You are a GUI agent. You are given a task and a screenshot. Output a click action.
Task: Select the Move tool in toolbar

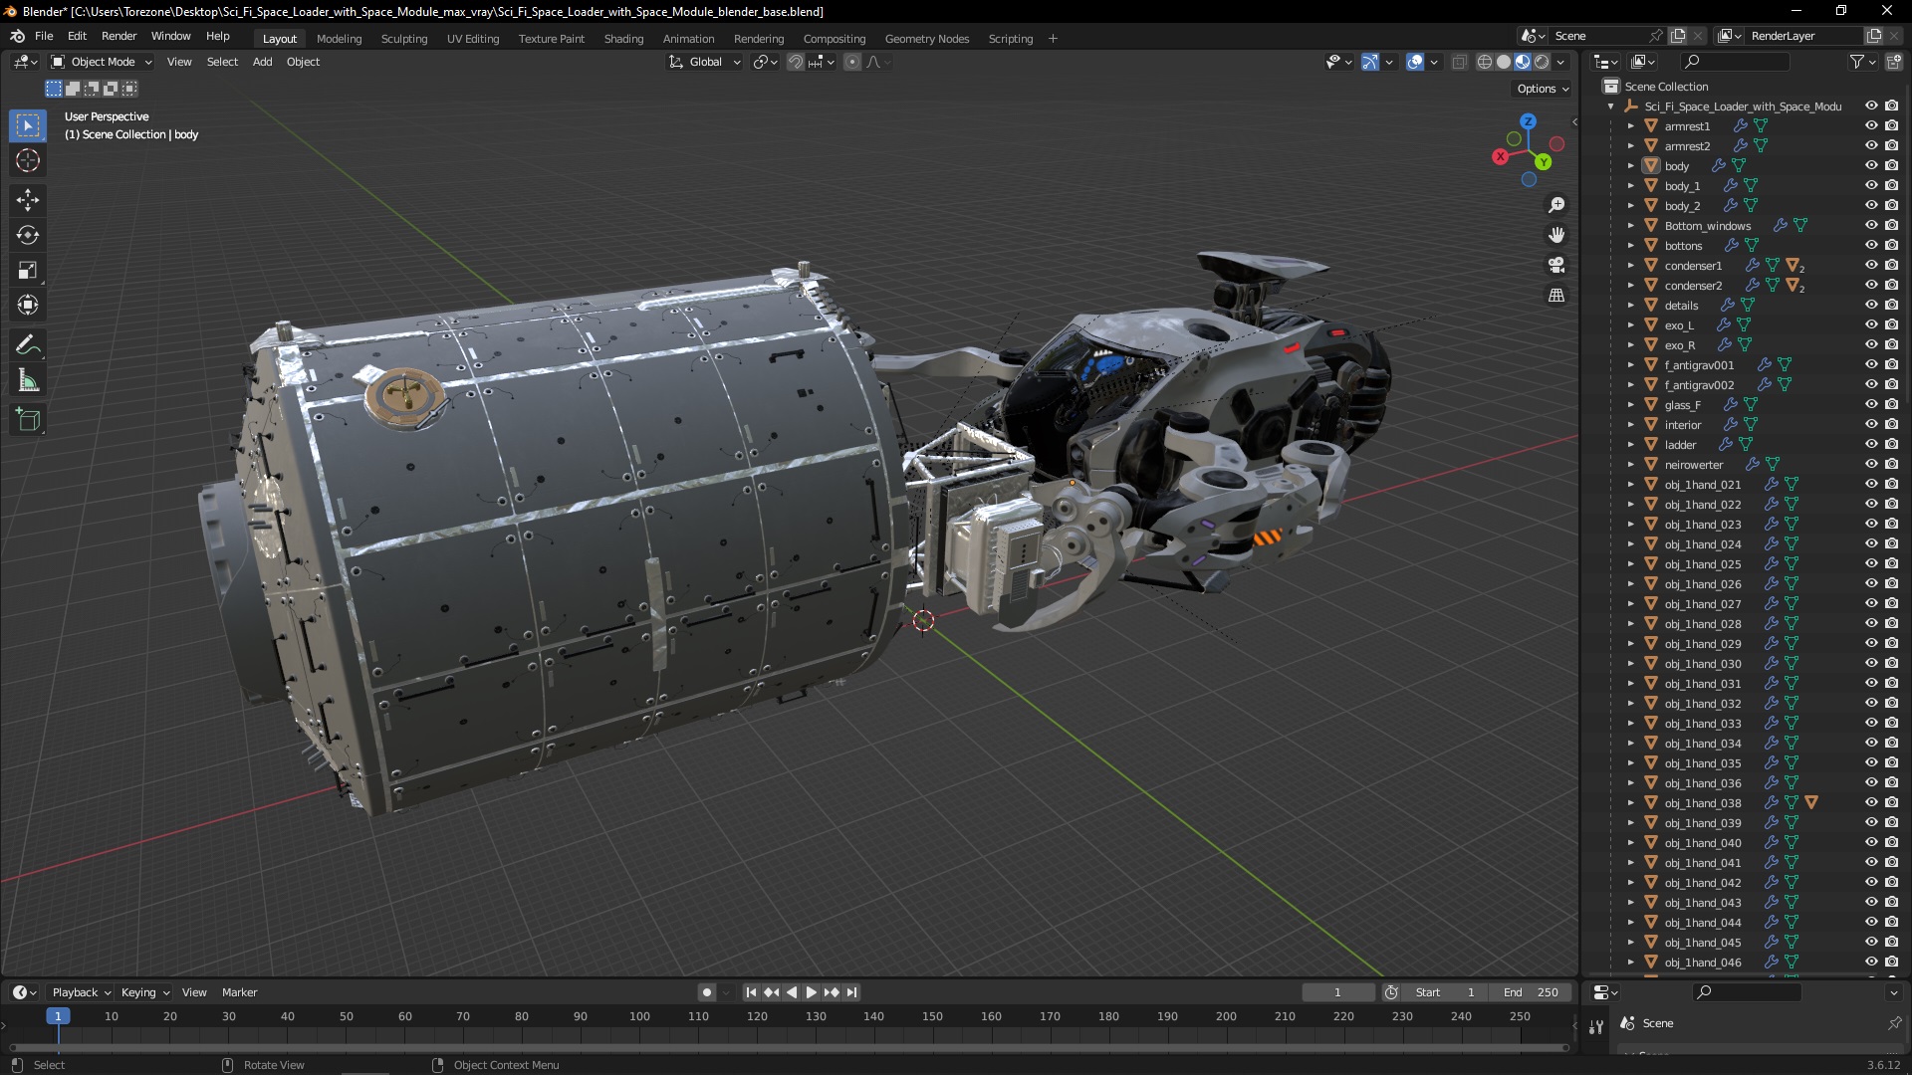pyautogui.click(x=28, y=197)
